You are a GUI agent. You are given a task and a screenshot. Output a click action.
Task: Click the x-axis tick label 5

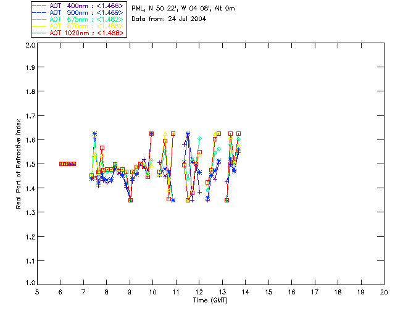[37, 292]
